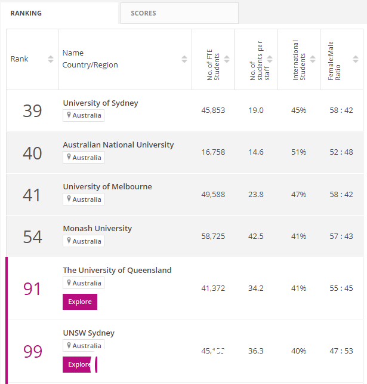Click students per staff value 19.0
The image size is (367, 384).
click(x=256, y=110)
